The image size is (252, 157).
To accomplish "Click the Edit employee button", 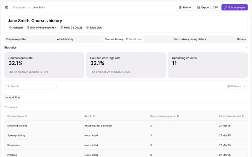I will coord(234,7).
